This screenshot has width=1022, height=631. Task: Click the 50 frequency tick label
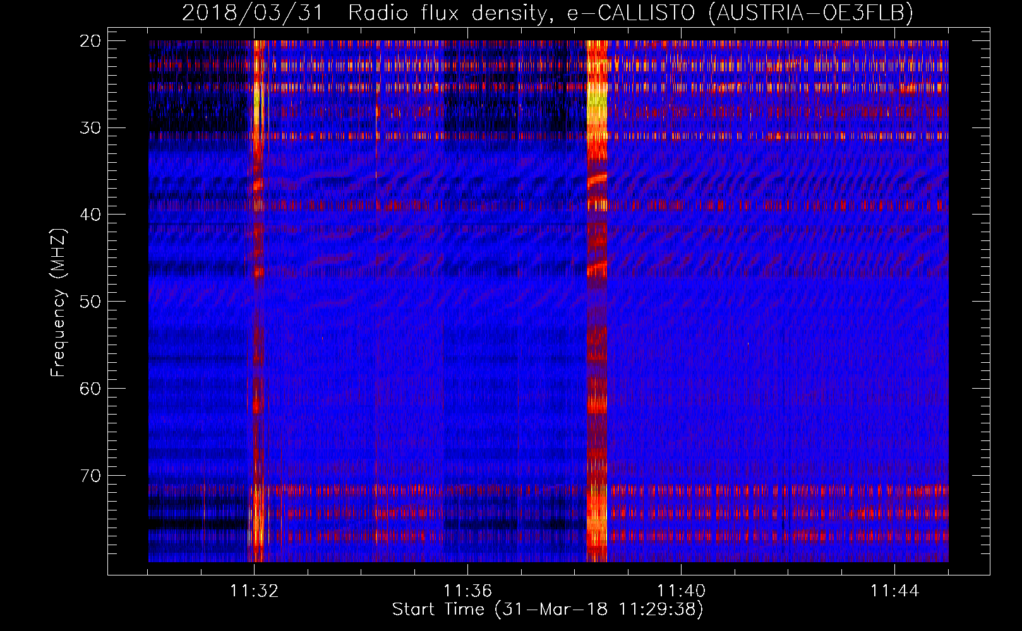click(x=91, y=301)
